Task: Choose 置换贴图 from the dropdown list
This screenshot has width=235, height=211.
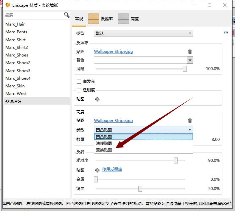Action: (143, 150)
